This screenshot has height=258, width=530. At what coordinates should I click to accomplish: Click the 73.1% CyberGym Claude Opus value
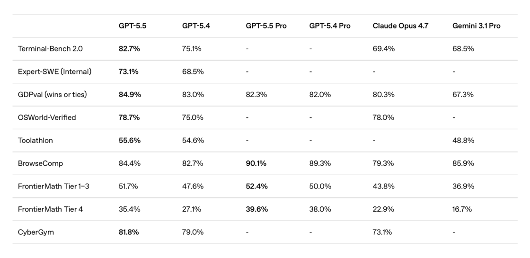(x=382, y=232)
